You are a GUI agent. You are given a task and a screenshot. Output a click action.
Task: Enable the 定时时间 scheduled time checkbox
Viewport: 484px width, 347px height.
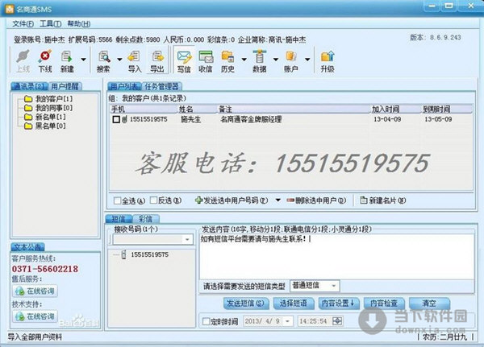point(206,322)
